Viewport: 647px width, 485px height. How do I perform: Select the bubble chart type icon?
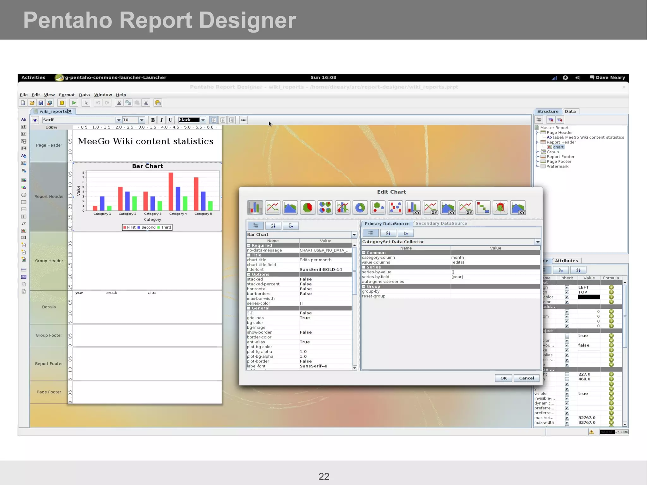378,208
